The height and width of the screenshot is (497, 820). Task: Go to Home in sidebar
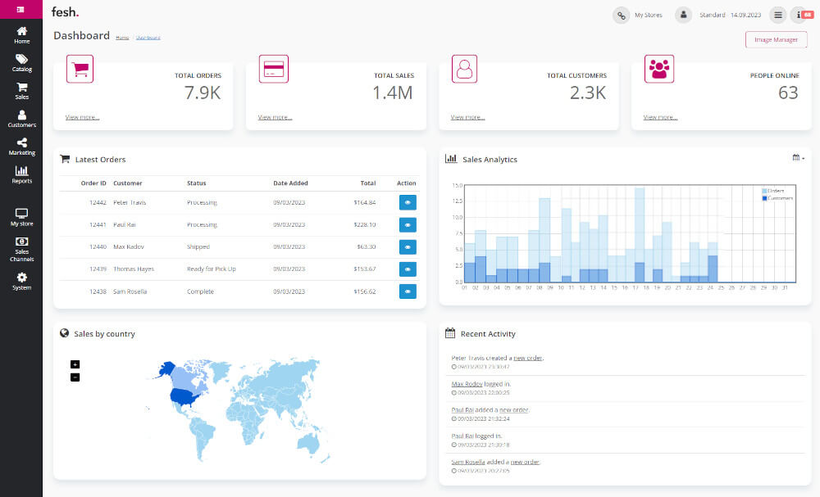pyautogui.click(x=21, y=34)
